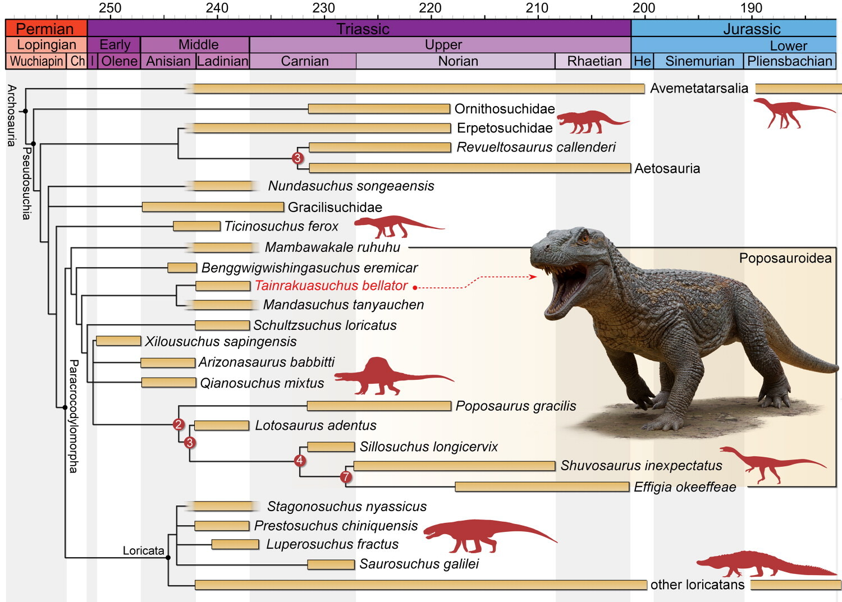Click the Poposauroidea box label
842x602 pixels.
click(785, 258)
